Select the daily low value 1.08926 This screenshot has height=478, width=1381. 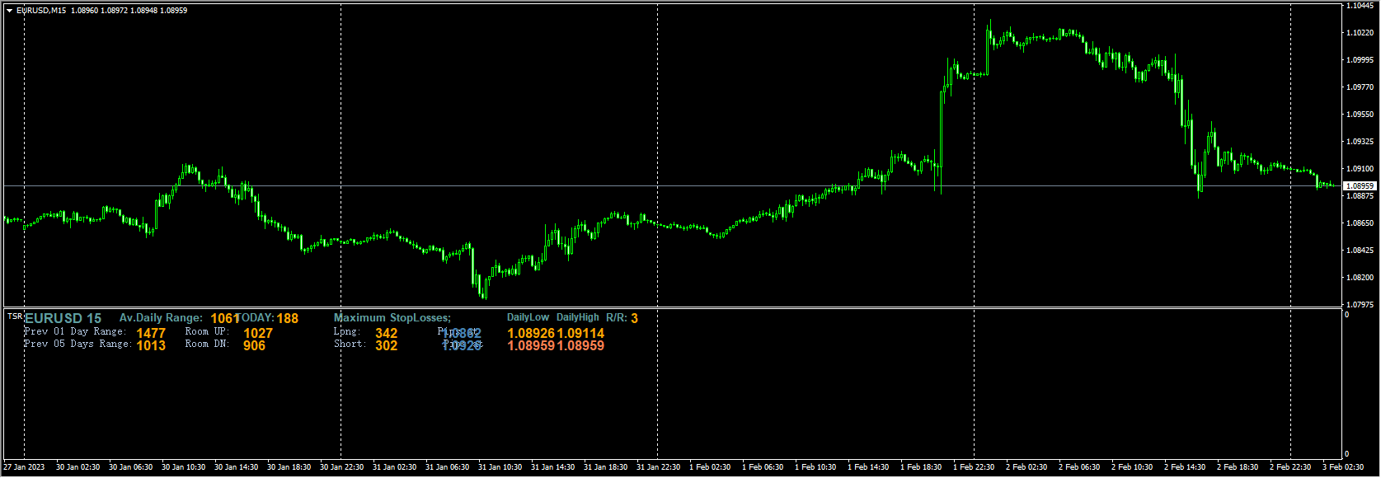pyautogui.click(x=532, y=334)
